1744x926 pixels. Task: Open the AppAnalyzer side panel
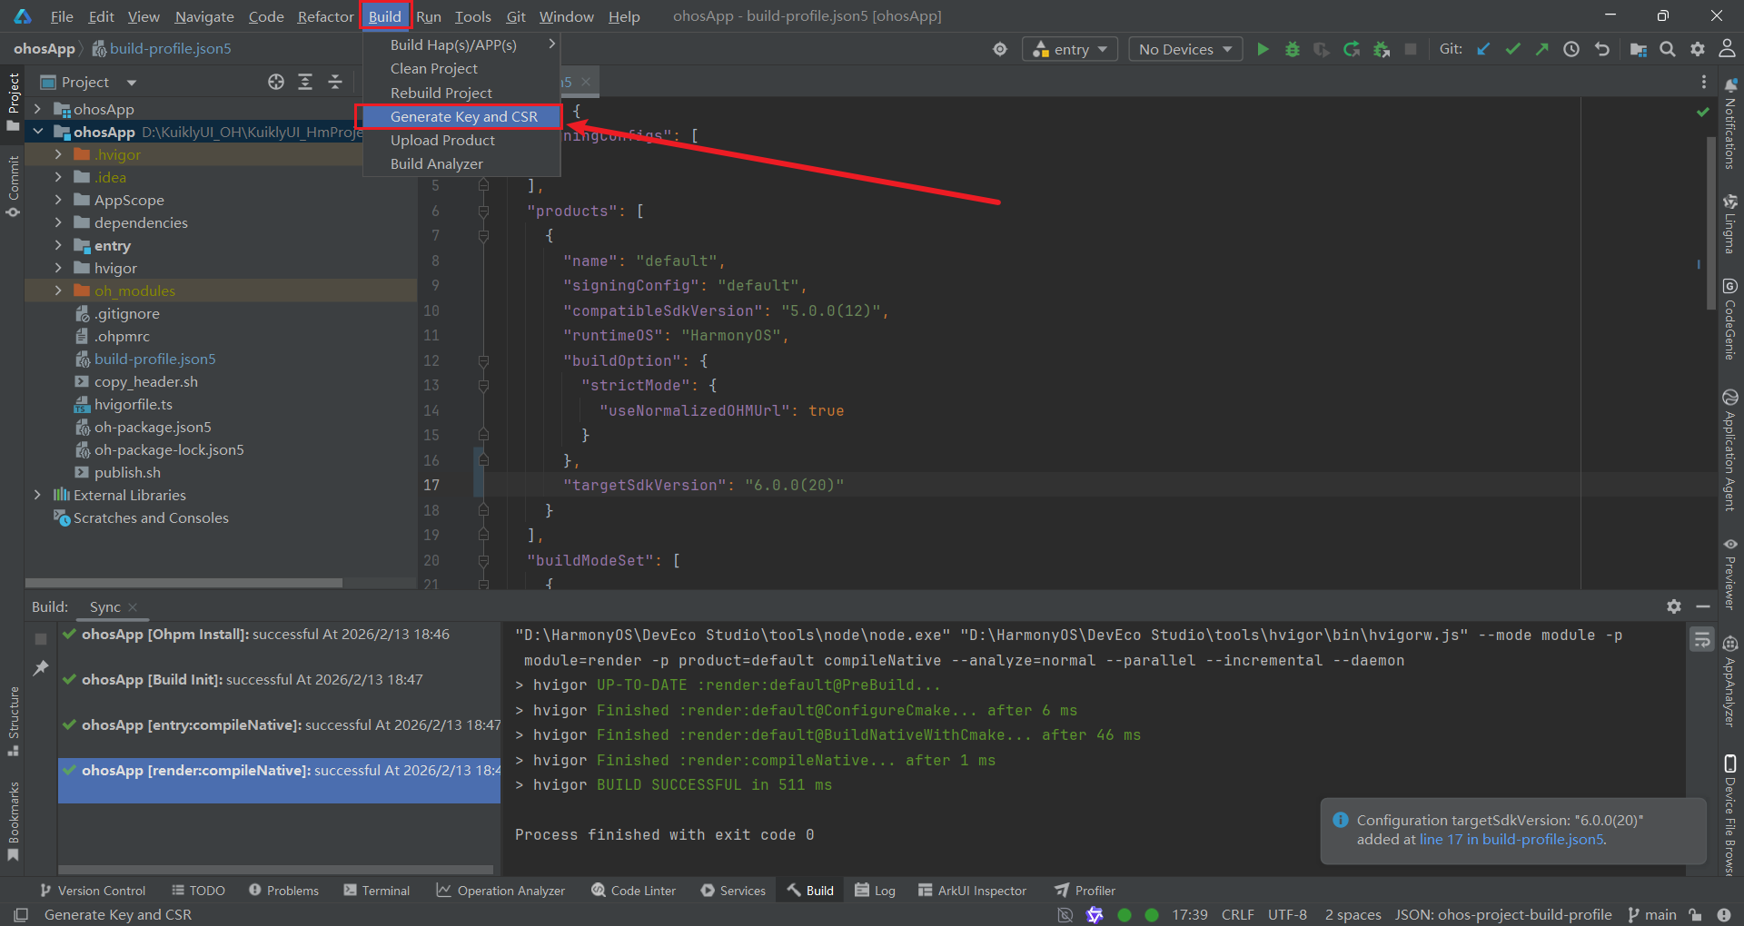coord(1730,682)
